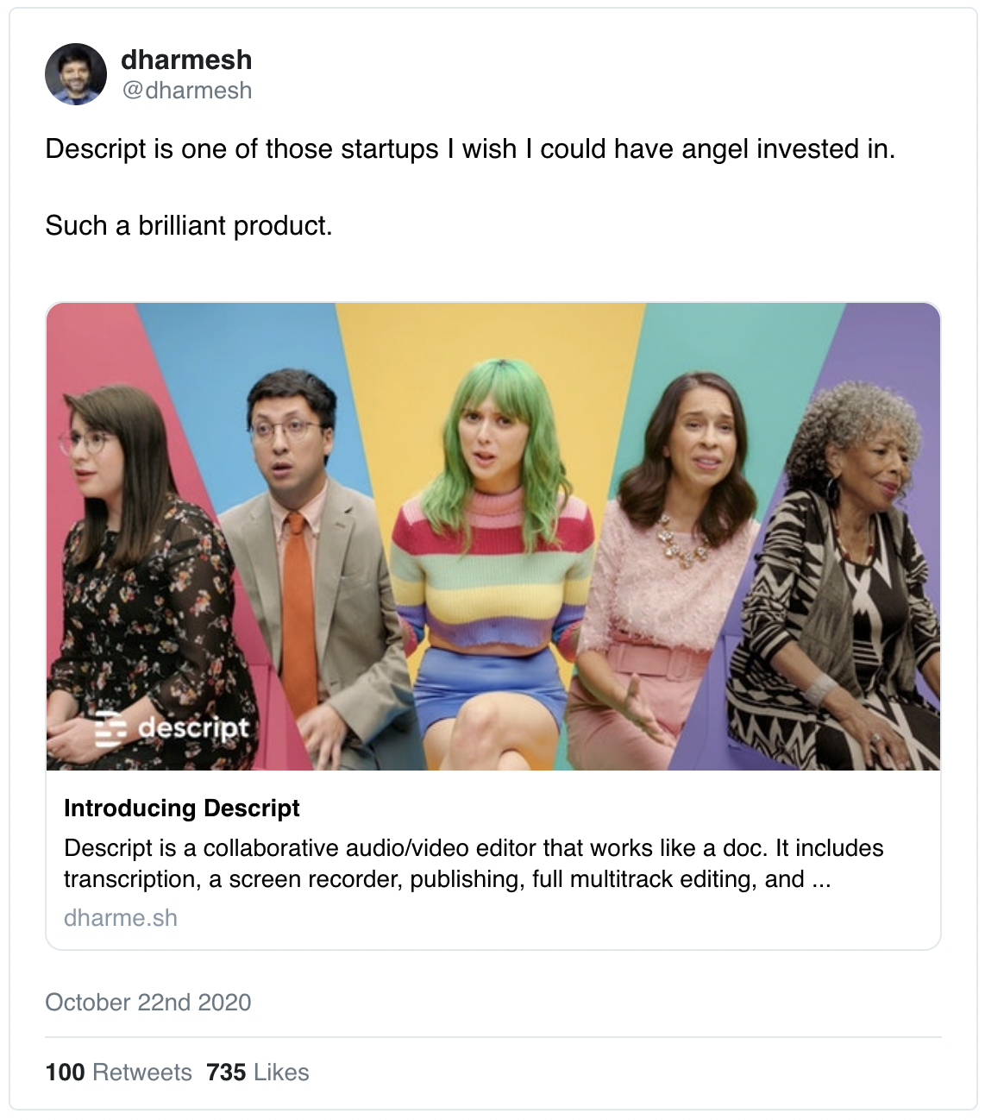This screenshot has width=985, height=1120.
Task: Click the woman in the pink lace top
Action: 681,535
